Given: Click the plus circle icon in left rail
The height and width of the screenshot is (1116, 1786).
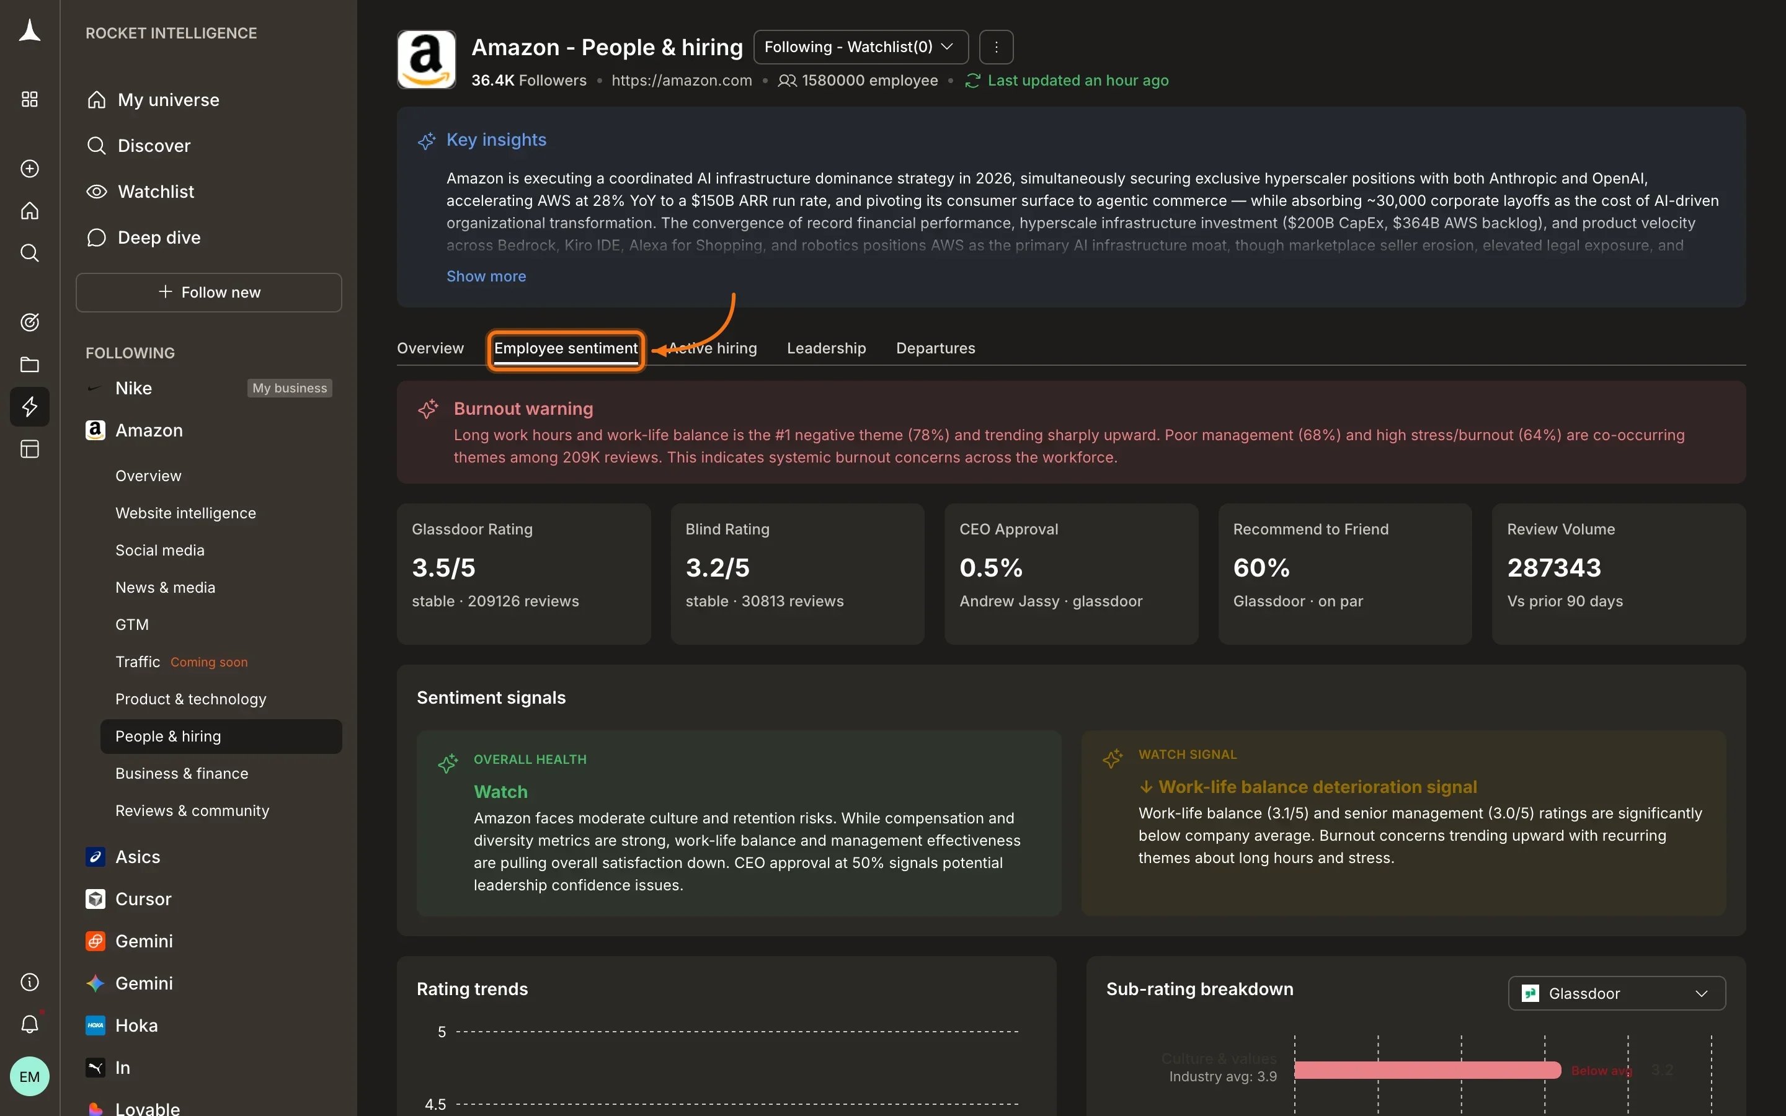Looking at the screenshot, I should point(30,168).
